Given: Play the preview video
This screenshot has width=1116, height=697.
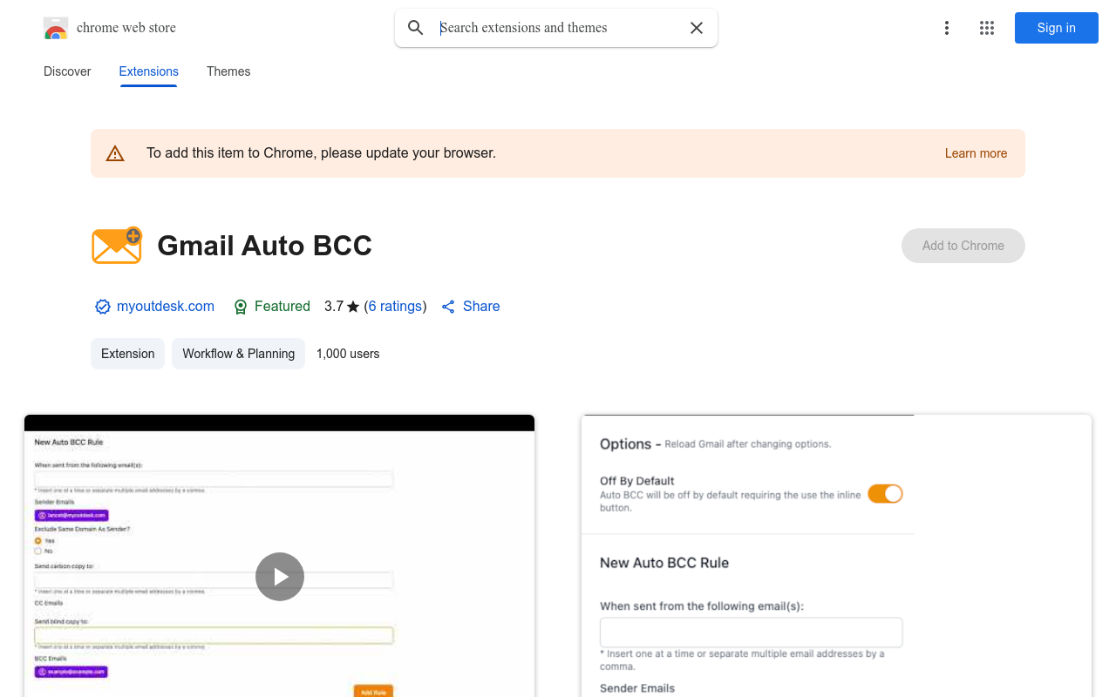Looking at the screenshot, I should coord(280,577).
